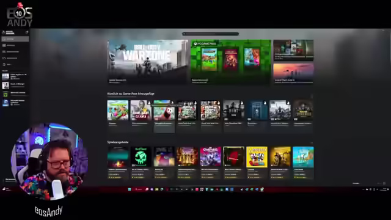Open Microsoft Solitaire Collection in sidebar list
The image size is (391, 220).
(x=15, y=103)
